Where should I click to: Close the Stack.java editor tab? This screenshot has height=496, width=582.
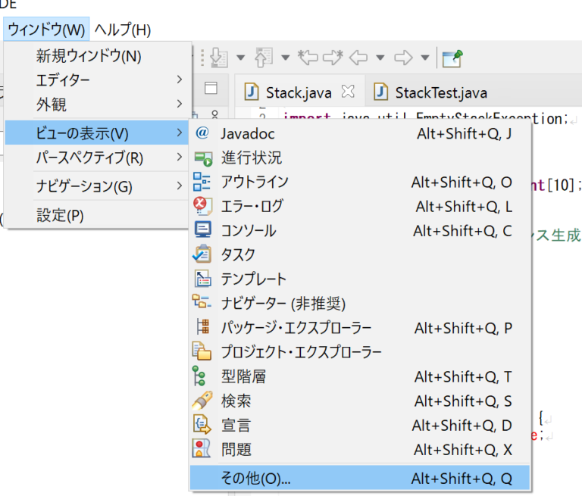[348, 92]
